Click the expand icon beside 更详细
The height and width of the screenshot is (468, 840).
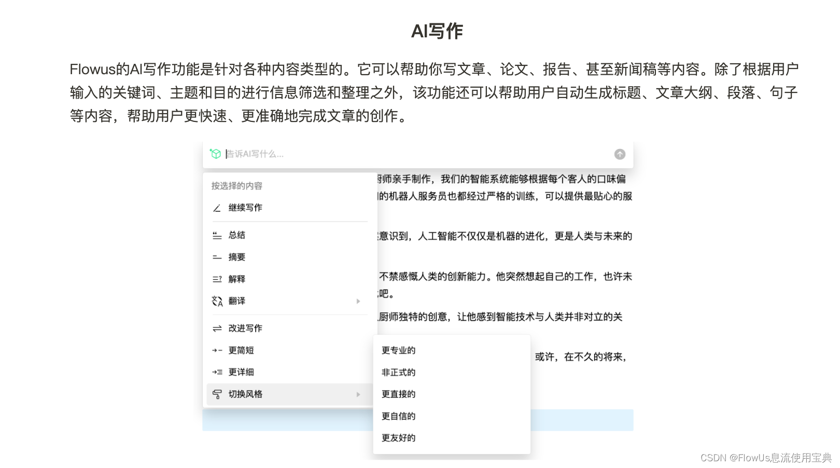[x=217, y=372]
